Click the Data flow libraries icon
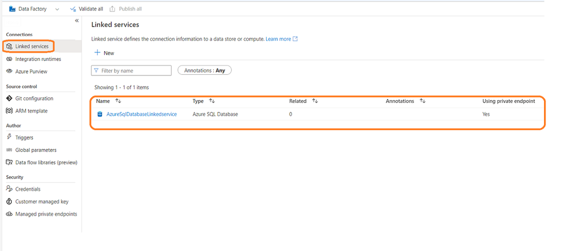This screenshot has width=562, height=251. click(x=10, y=163)
